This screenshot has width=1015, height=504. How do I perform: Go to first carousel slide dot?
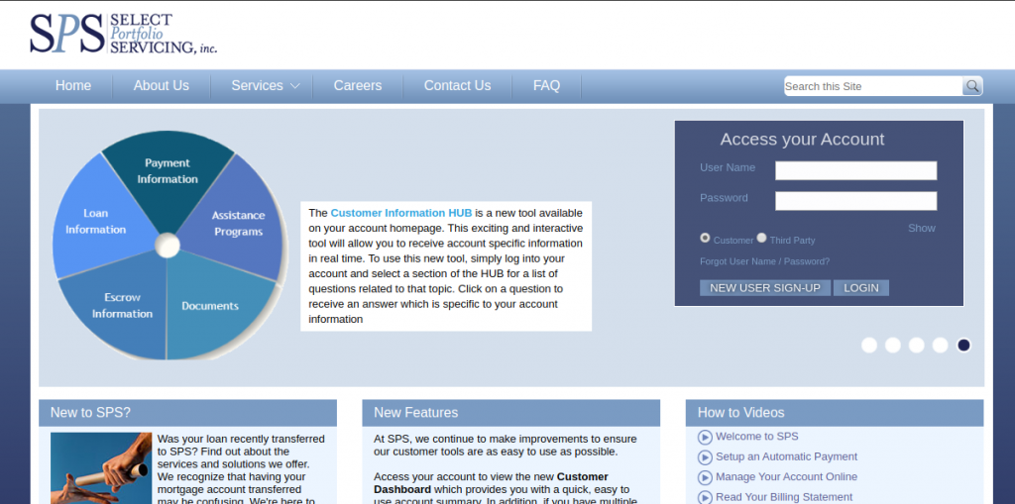coord(869,345)
